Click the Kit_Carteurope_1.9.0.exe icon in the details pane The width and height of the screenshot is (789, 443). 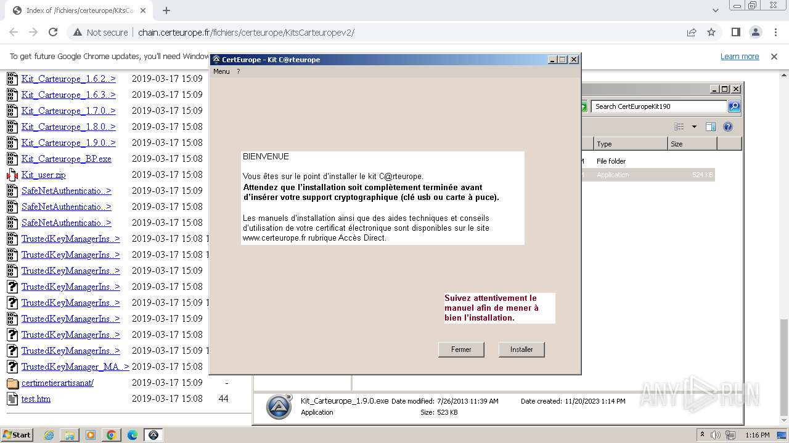tap(279, 407)
